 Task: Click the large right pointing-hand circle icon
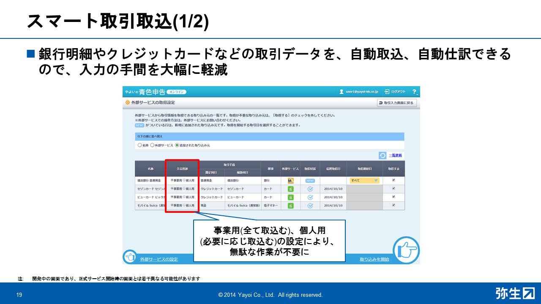tap(406, 250)
